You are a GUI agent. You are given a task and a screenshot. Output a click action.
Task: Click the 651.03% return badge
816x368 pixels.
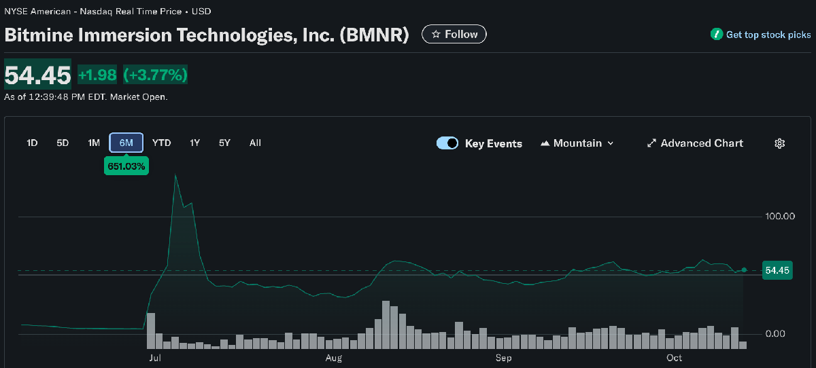(x=126, y=166)
